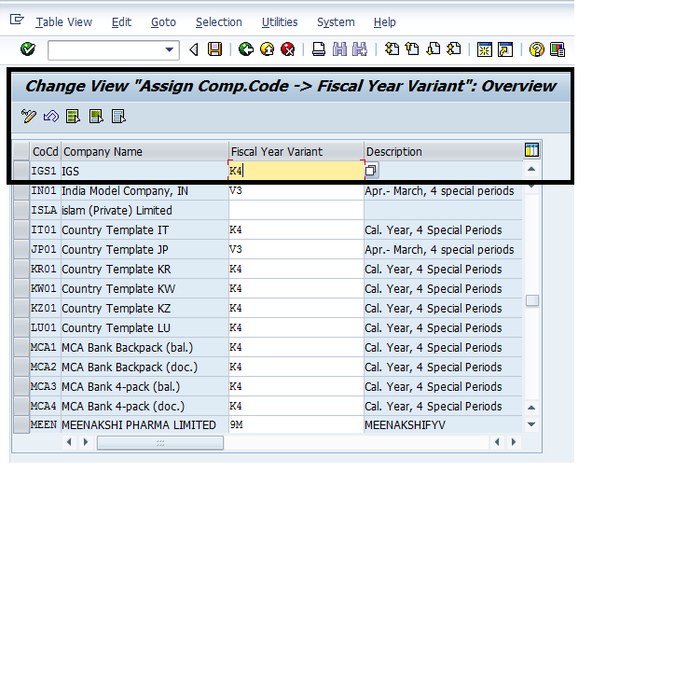Open the Utilities menu
Viewport: 675px width, 680px height.
[x=280, y=22]
